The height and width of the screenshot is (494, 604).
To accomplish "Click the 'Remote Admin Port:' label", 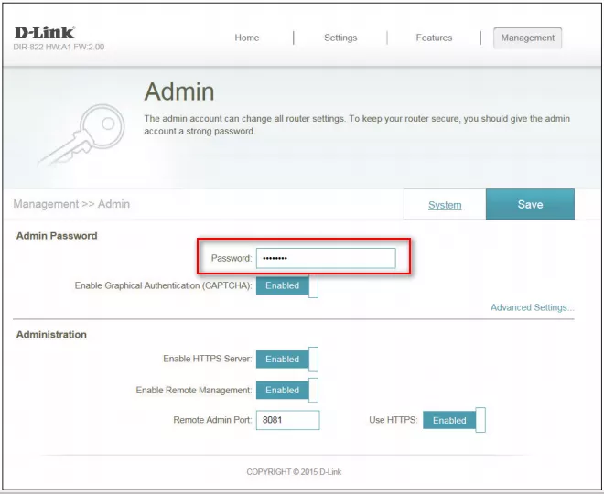I will click(x=212, y=420).
